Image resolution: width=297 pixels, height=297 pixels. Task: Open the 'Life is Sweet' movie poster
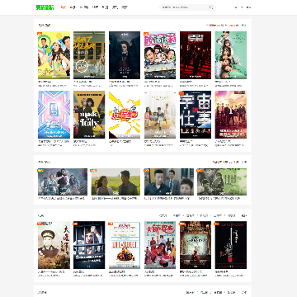tap(125, 245)
